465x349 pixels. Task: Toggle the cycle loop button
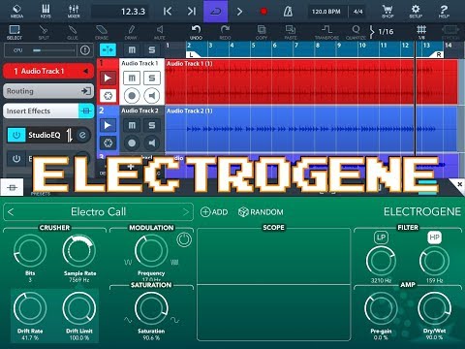[215, 12]
